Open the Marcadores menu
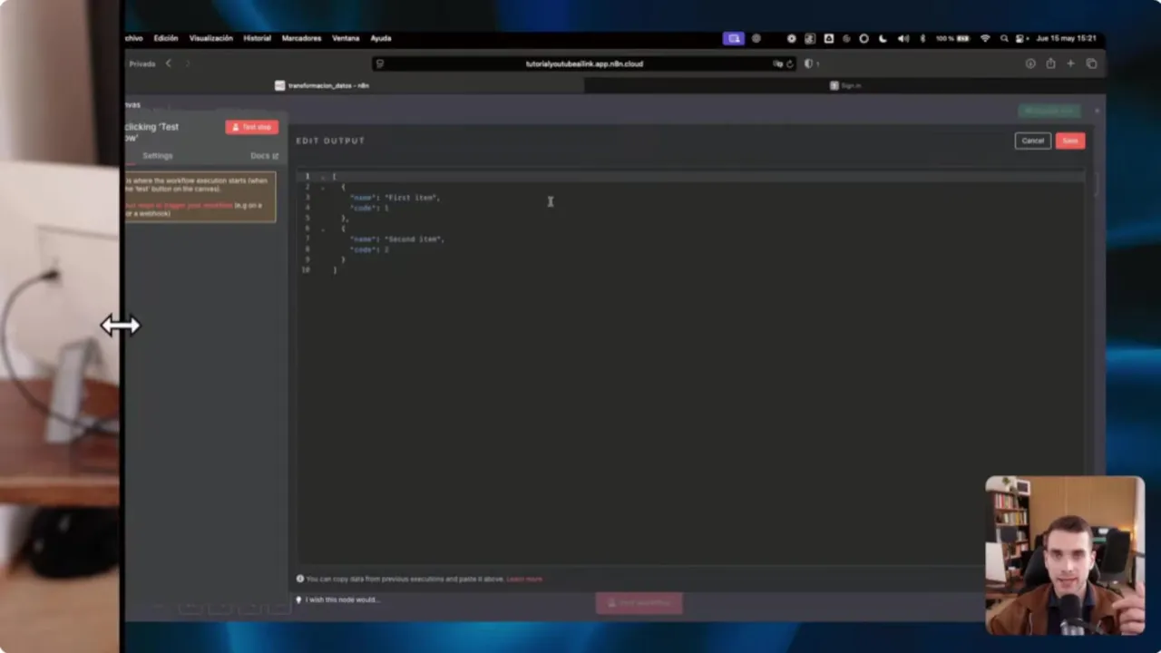Screen dimensions: 1161x653 tap(301, 38)
